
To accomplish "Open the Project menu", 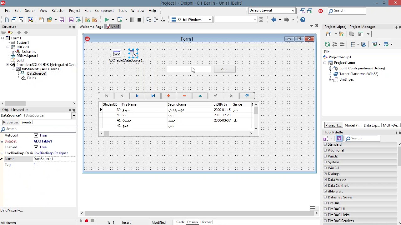I will coord(74,10).
